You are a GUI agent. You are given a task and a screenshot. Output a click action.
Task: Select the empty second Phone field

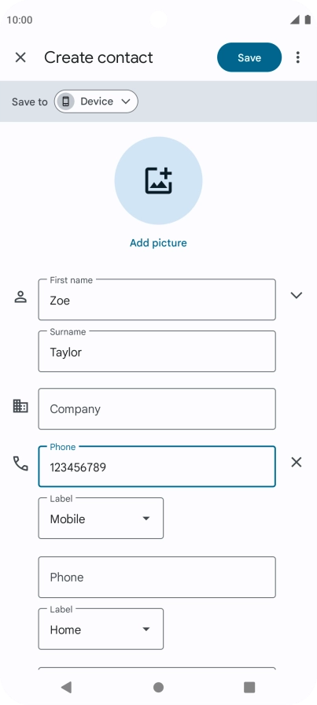(x=157, y=578)
